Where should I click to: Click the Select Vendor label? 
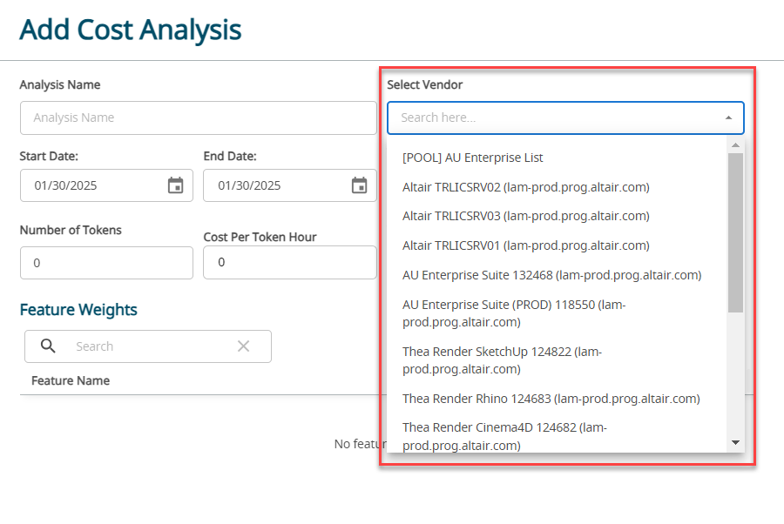click(424, 85)
